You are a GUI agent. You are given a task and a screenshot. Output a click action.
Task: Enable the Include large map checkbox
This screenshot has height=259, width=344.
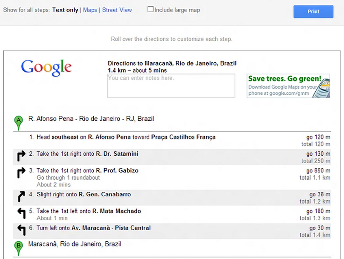(151, 9)
